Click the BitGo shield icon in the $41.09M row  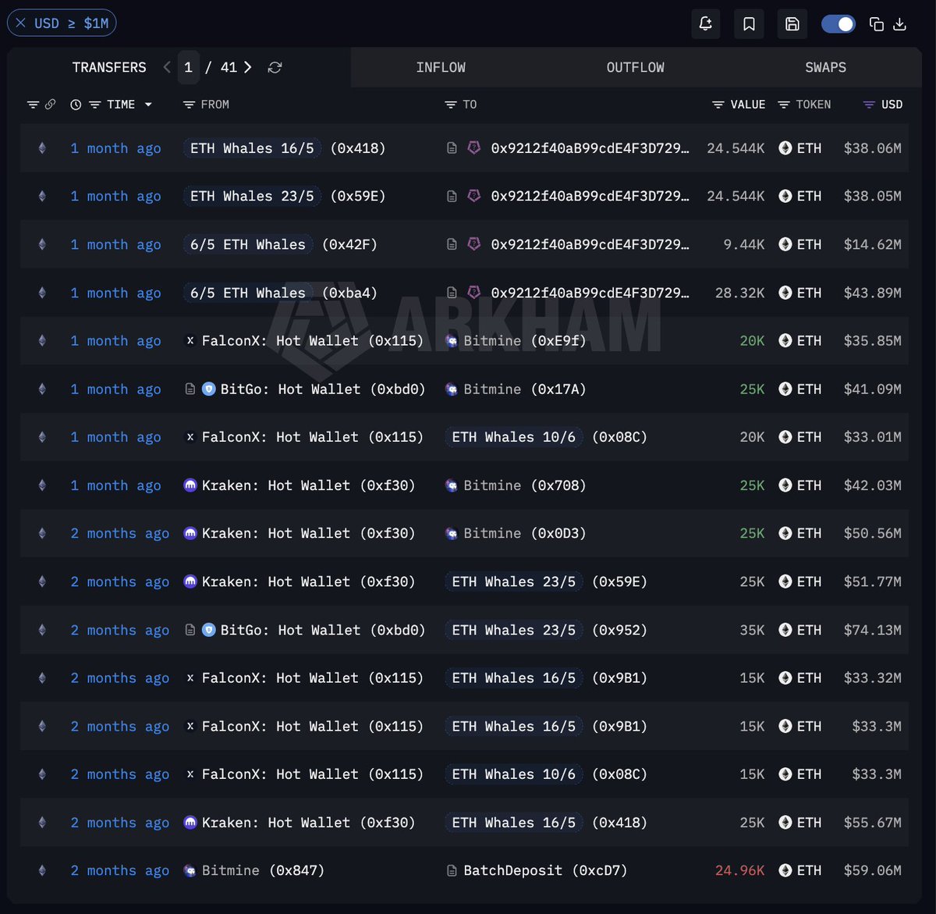click(x=208, y=389)
